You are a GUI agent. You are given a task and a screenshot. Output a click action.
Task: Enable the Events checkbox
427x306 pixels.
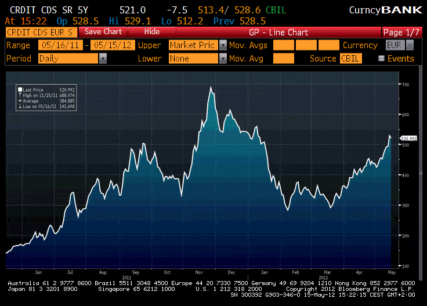(381, 58)
